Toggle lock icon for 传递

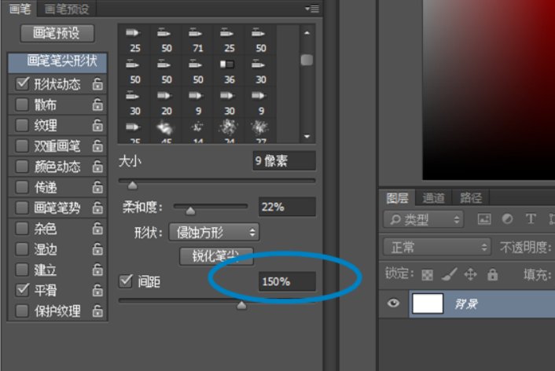pyautogui.click(x=97, y=187)
